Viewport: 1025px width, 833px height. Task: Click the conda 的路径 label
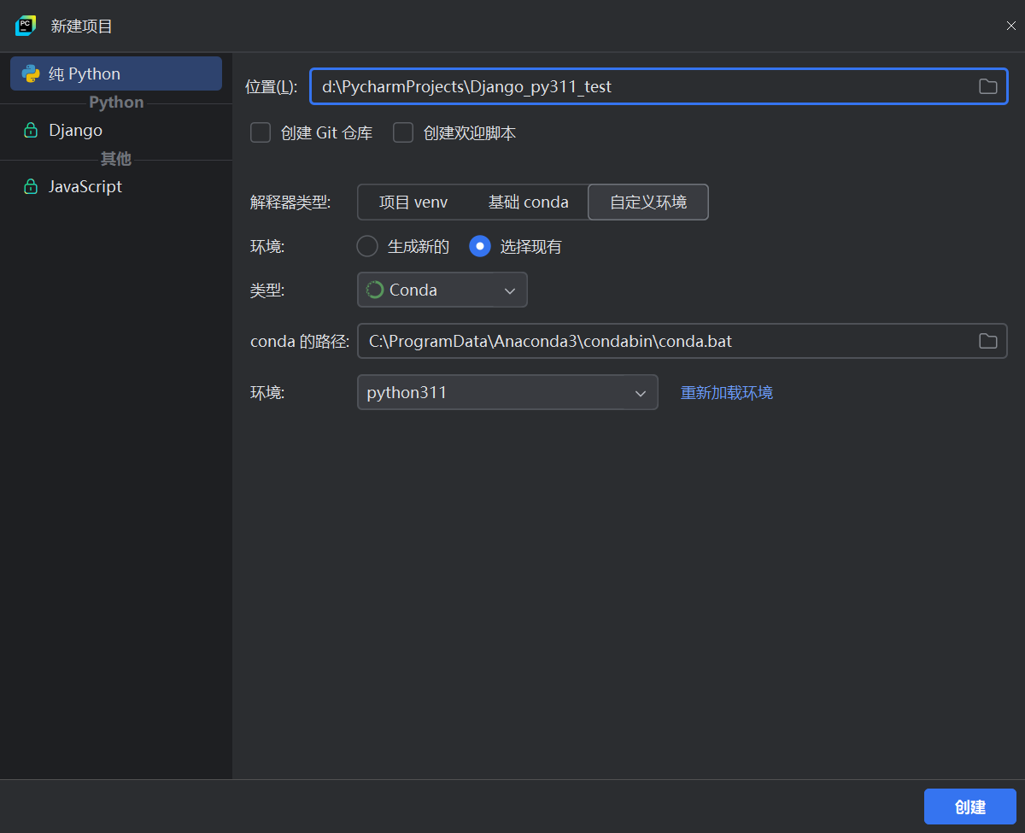pos(300,341)
